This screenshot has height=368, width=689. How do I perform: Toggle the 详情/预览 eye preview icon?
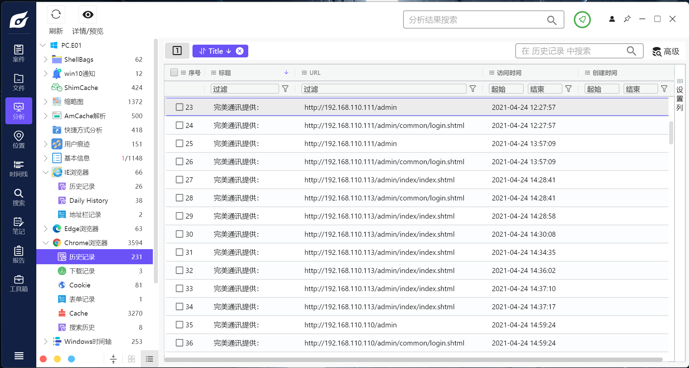point(88,14)
